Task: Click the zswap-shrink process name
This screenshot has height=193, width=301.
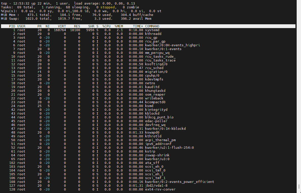Action: point(157,155)
